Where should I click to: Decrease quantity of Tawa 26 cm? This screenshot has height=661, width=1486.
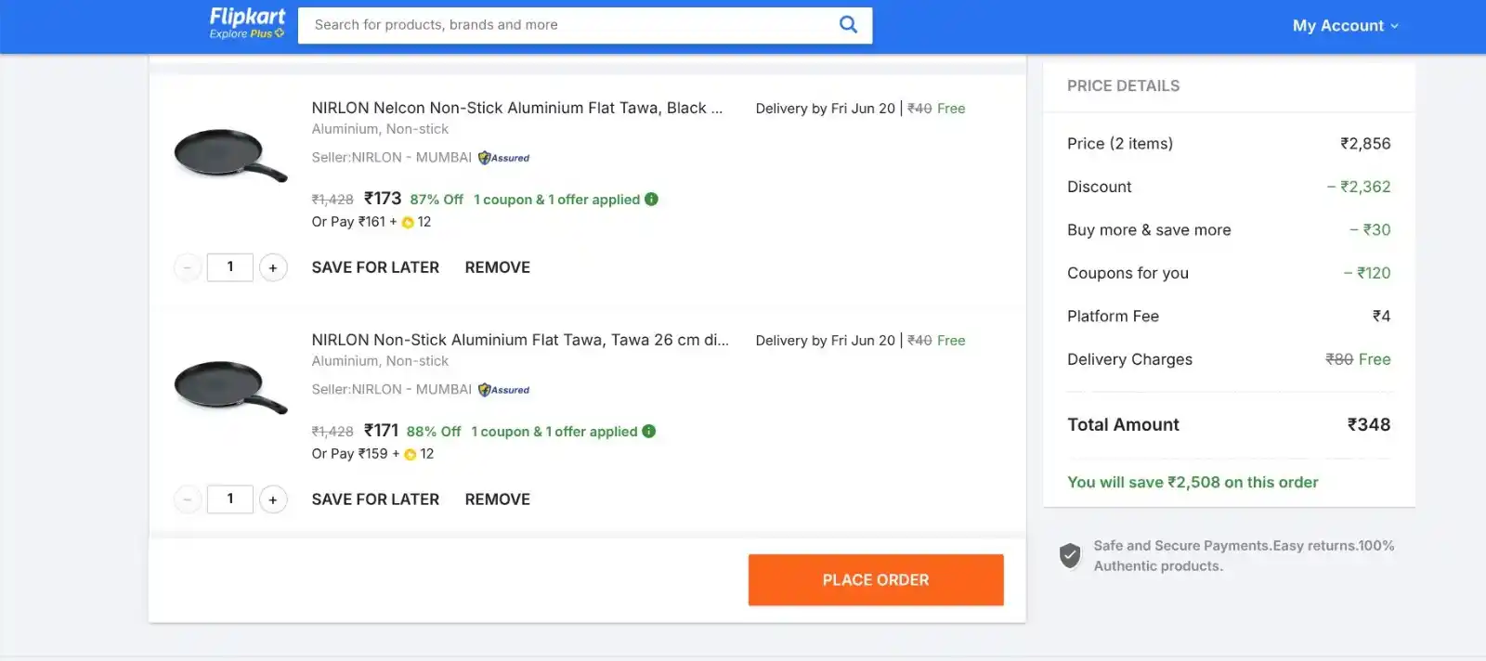pyautogui.click(x=188, y=499)
